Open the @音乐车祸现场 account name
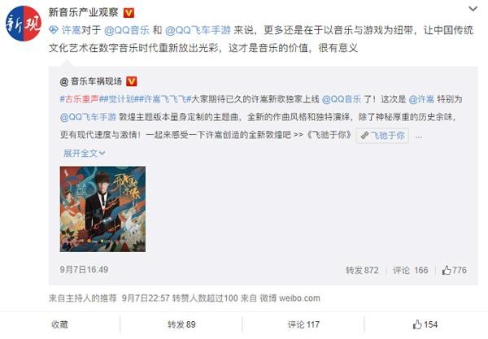This screenshot has height=339, width=488. pos(91,81)
